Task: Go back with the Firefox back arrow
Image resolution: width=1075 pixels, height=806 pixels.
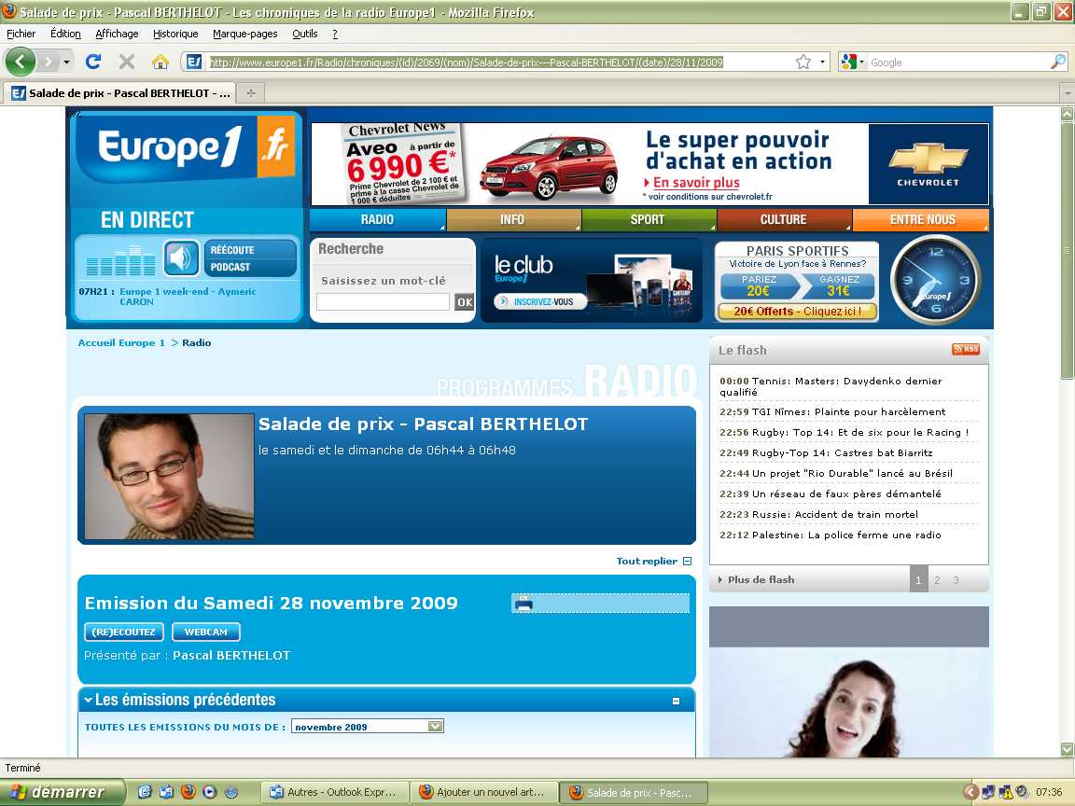Action: (21, 62)
